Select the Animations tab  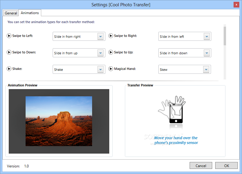[x=30, y=13]
